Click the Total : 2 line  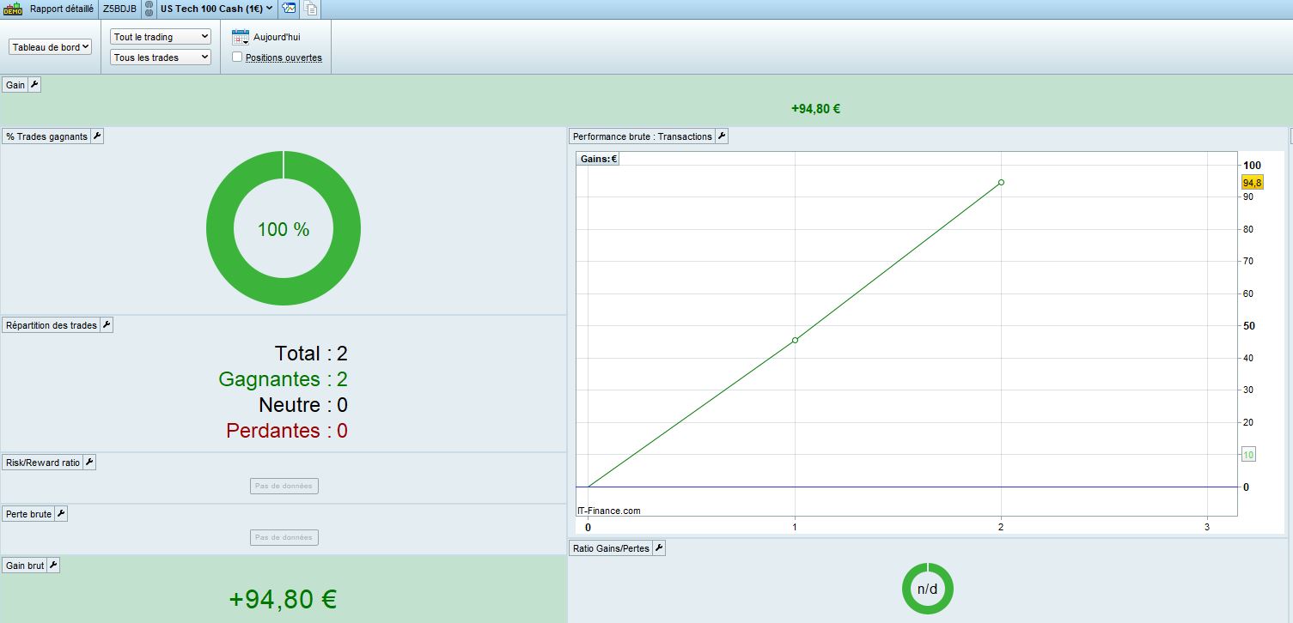coord(311,354)
